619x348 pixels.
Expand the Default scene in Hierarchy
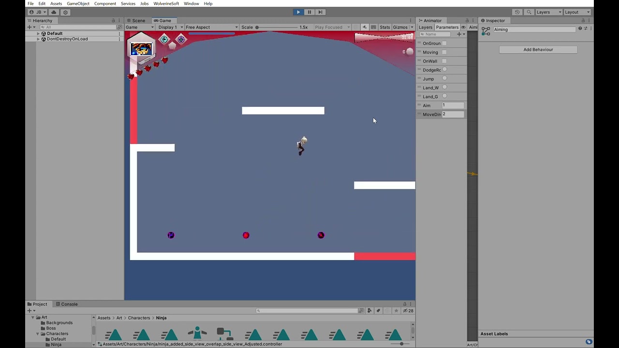38,33
